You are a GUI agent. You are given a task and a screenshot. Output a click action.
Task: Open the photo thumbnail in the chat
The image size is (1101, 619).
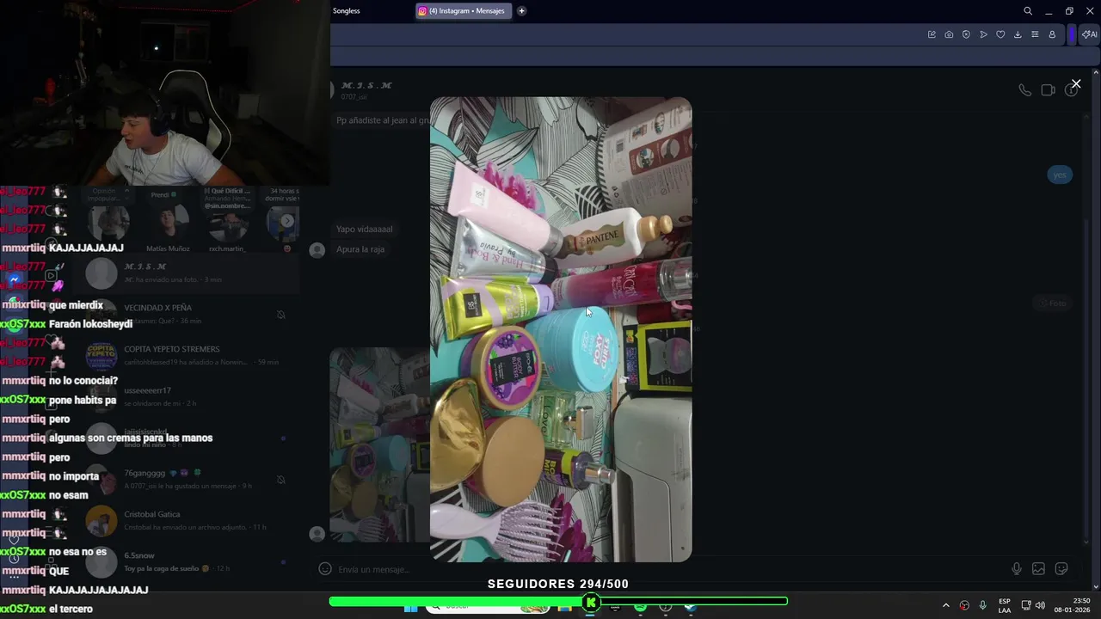pyautogui.click(x=379, y=444)
